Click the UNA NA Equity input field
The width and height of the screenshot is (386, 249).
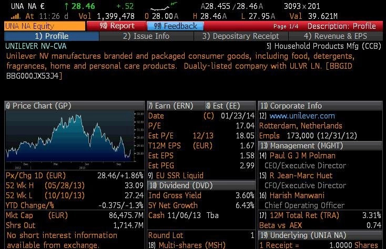click(45, 26)
